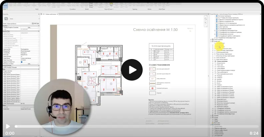Click the Designed By value field
This screenshot has width=264, height=137.
(29, 51)
